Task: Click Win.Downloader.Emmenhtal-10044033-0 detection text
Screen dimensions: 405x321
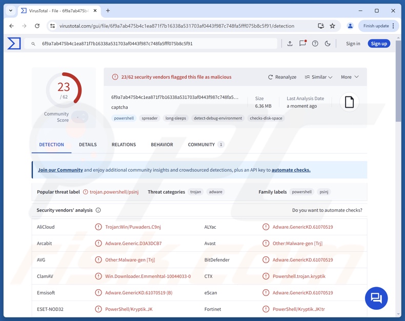Action: click(x=148, y=276)
